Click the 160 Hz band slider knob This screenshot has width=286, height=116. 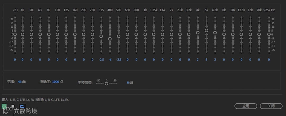point(75,34)
